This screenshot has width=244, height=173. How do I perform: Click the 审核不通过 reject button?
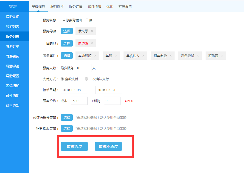pyautogui.click(x=108, y=146)
